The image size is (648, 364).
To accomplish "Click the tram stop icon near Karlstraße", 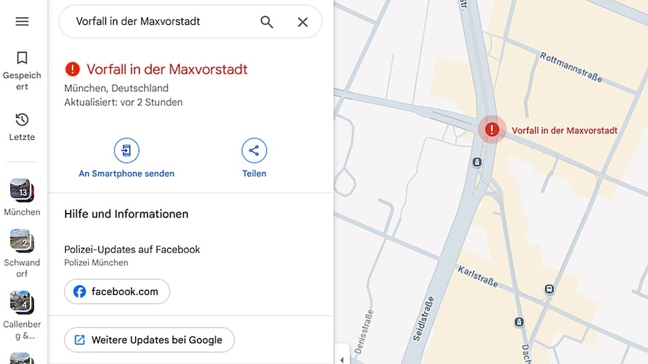I will click(549, 289).
